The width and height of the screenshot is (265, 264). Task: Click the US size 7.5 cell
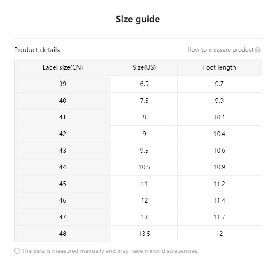click(144, 101)
